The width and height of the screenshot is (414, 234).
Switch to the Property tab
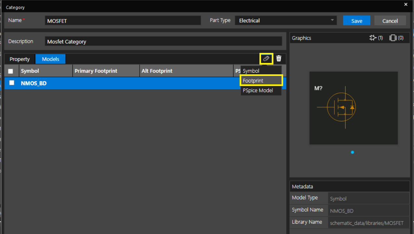(x=19, y=59)
